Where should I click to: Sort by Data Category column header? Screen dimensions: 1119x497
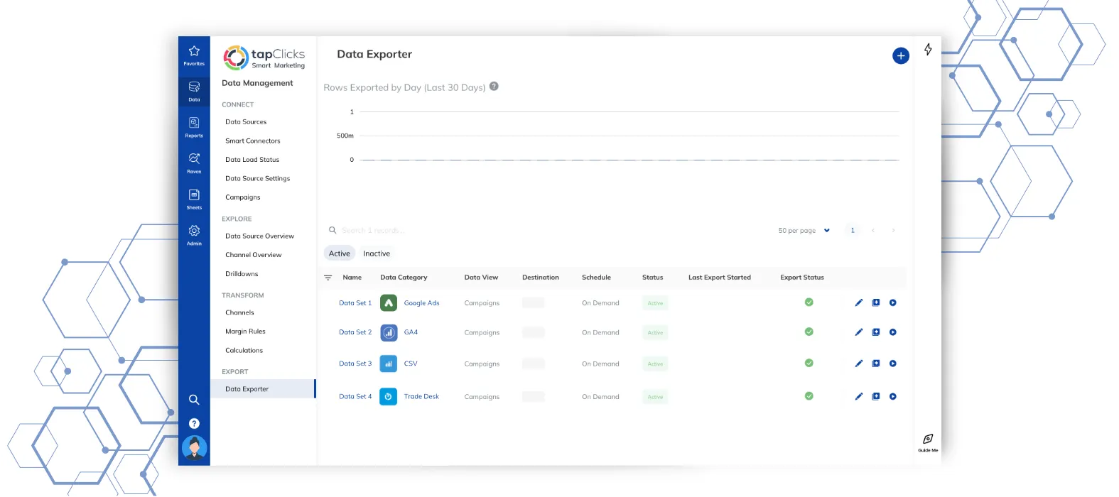point(404,278)
